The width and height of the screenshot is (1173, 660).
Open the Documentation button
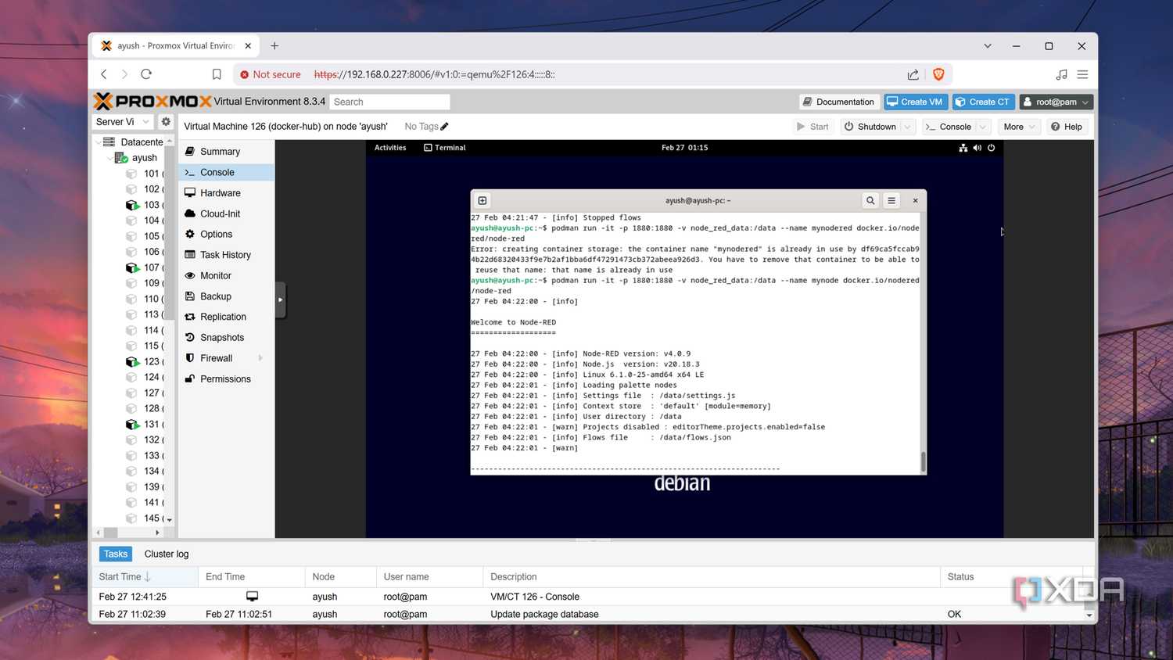pos(838,102)
